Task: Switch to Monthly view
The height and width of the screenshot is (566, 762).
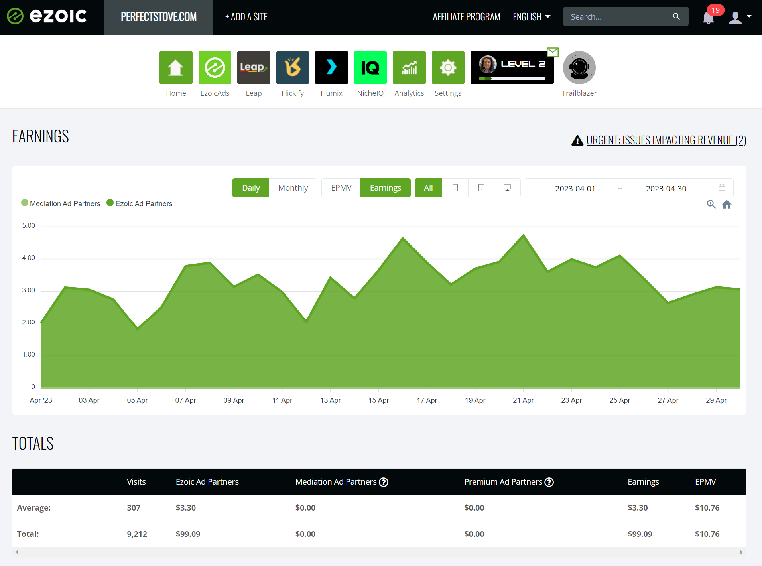Action: point(293,188)
